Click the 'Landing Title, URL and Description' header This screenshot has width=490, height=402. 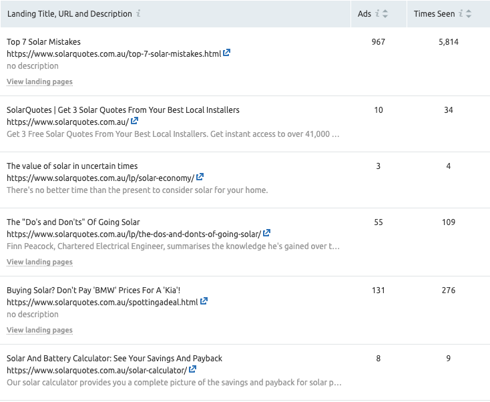[69, 14]
